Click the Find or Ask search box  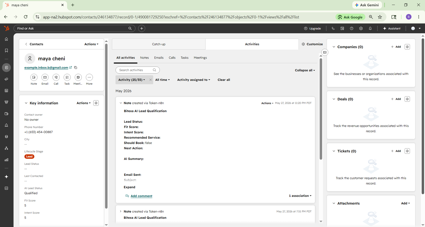coord(74,28)
